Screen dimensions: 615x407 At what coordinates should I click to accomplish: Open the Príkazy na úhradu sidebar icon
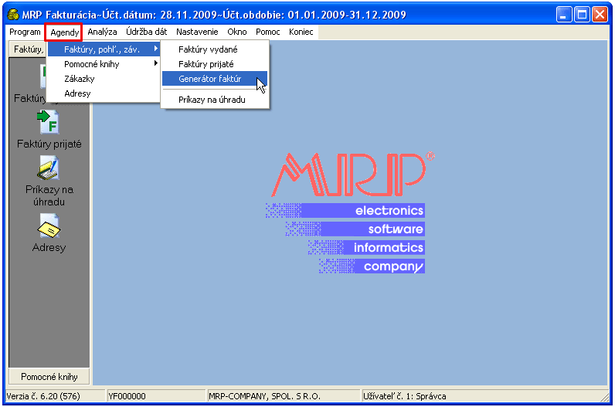click(x=48, y=168)
